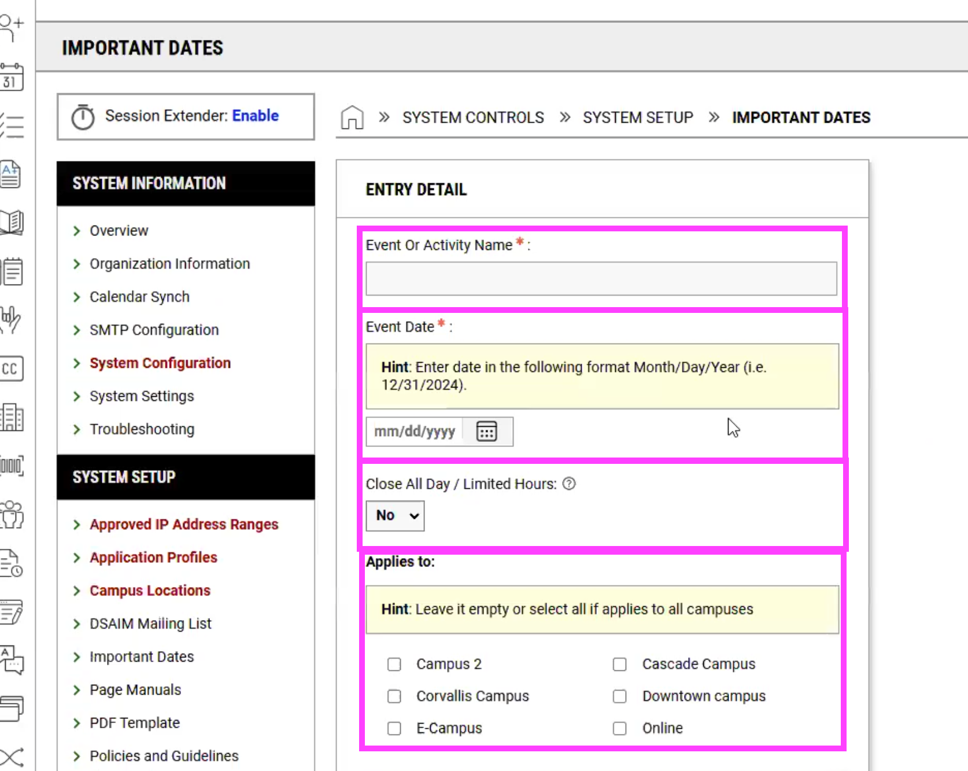Go to home via breadcrumb house icon

352,117
